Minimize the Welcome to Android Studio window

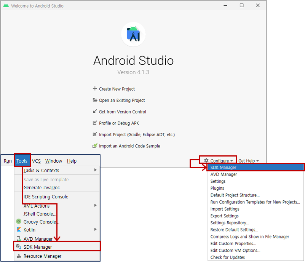point(225,5)
